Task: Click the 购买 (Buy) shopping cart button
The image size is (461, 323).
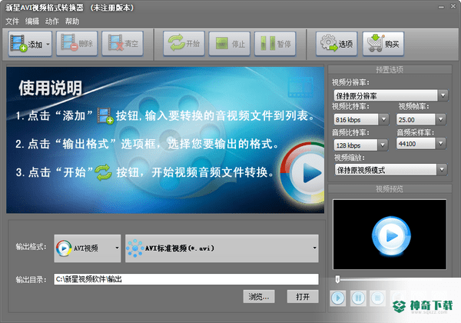Action: [x=383, y=44]
